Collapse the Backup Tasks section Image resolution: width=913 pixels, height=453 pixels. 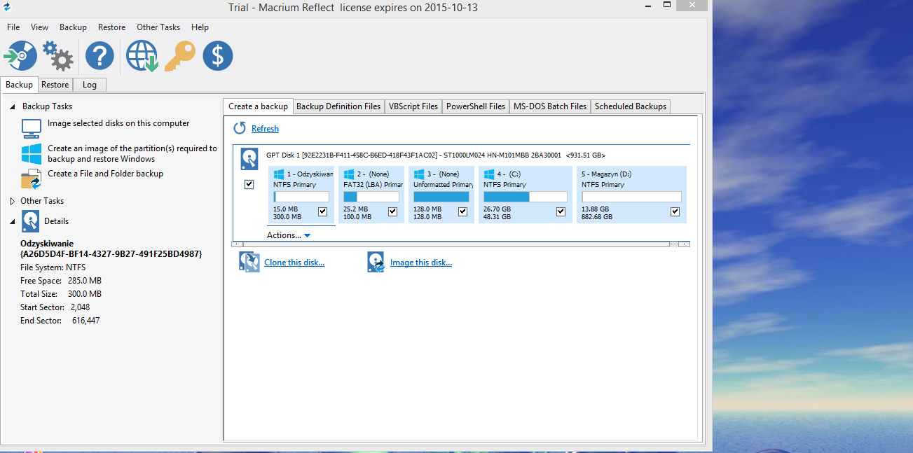tap(12, 106)
